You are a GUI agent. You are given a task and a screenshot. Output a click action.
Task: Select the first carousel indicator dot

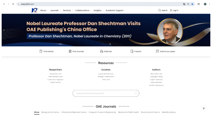[102, 44]
